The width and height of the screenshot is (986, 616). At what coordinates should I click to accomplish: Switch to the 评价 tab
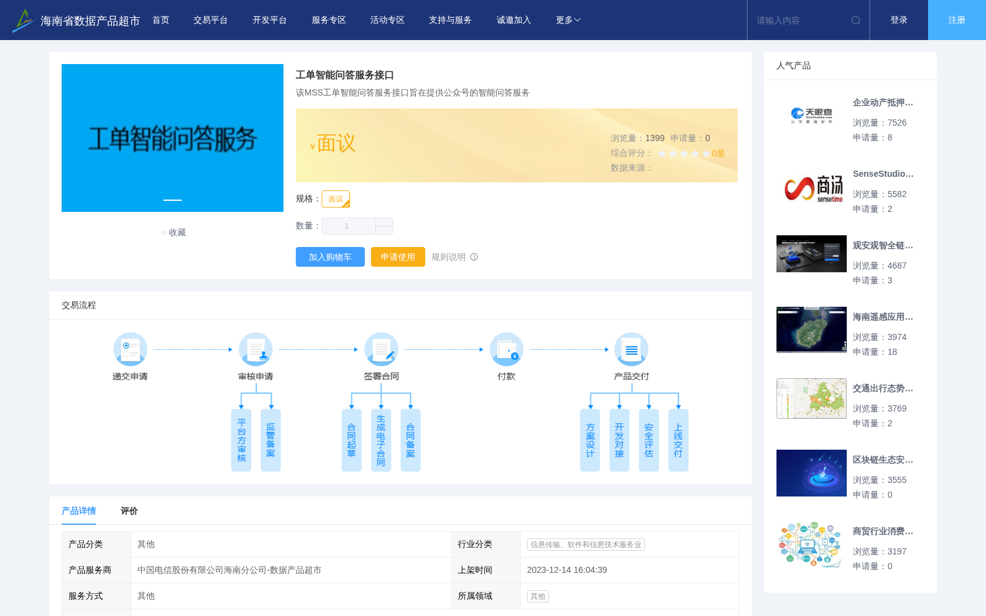pos(129,511)
